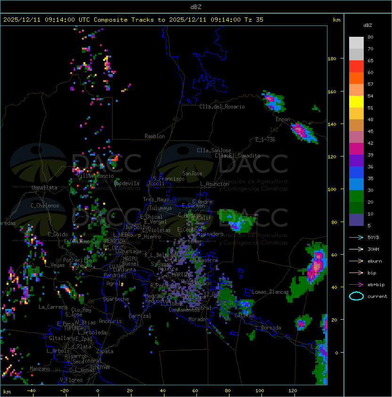Image resolution: width=392 pixels, height=397 pixels.
Task: Click the 180 km right-axis tick label
Action: coord(332,59)
